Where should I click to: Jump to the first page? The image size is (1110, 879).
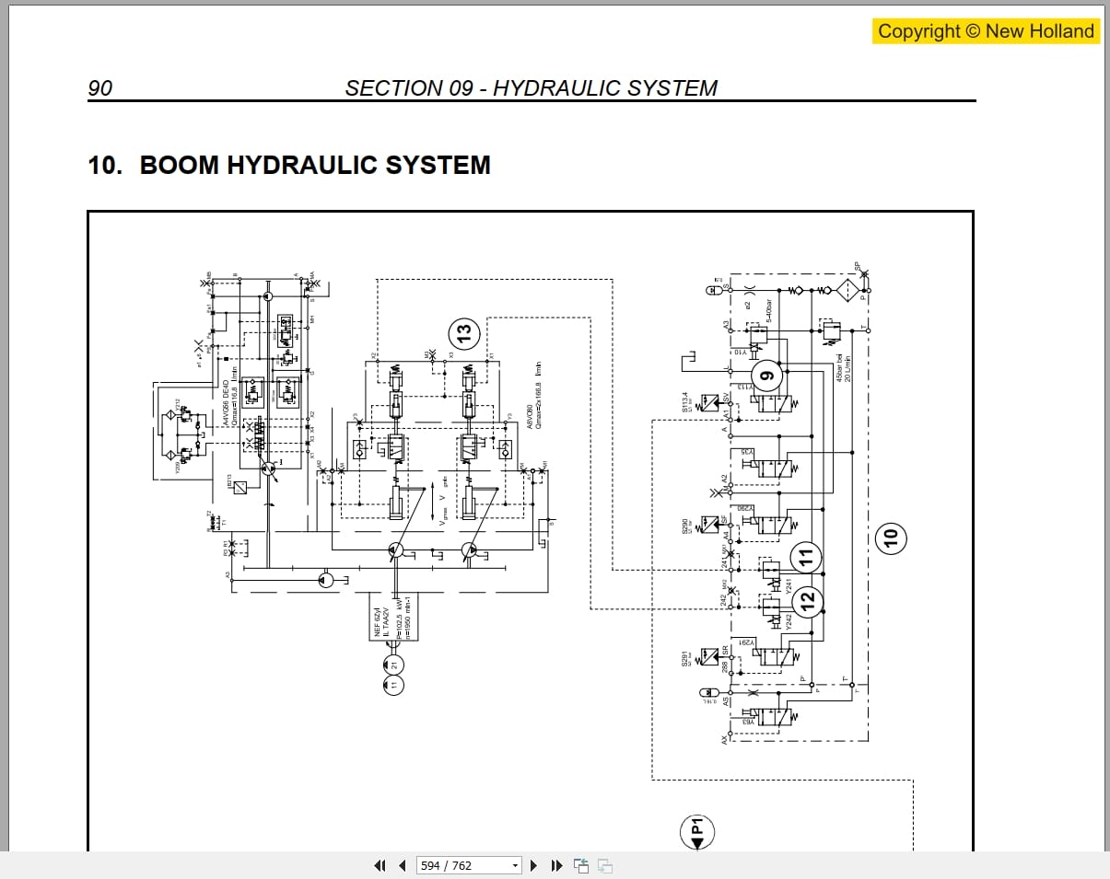pos(379,865)
